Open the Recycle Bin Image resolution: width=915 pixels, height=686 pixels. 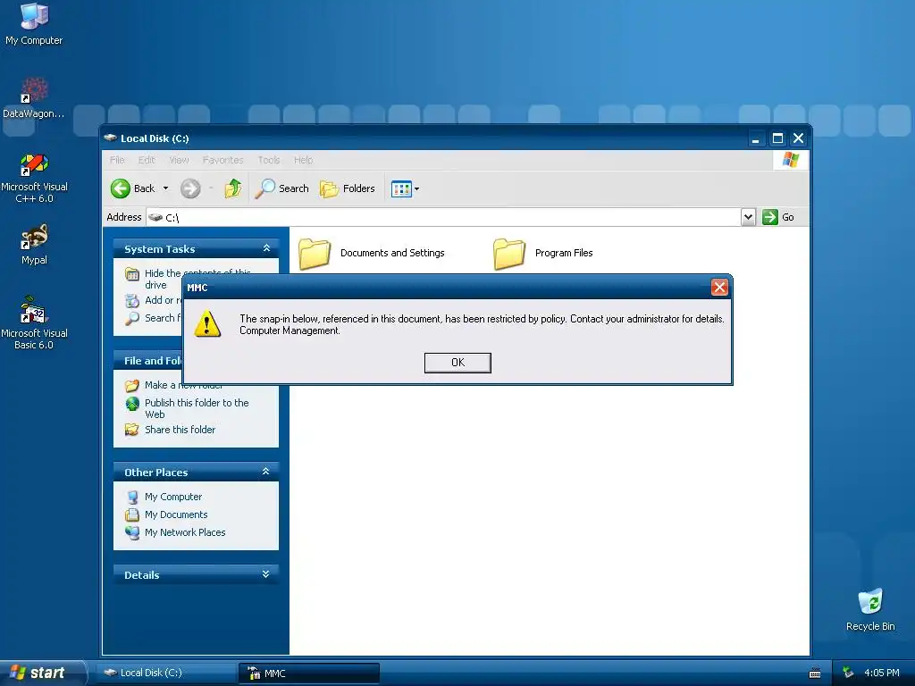tap(870, 610)
